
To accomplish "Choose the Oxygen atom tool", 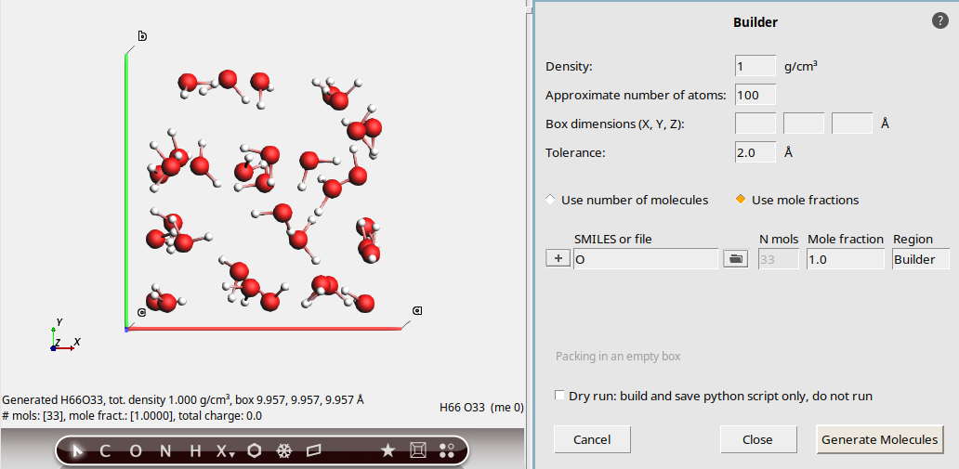I will click(136, 451).
